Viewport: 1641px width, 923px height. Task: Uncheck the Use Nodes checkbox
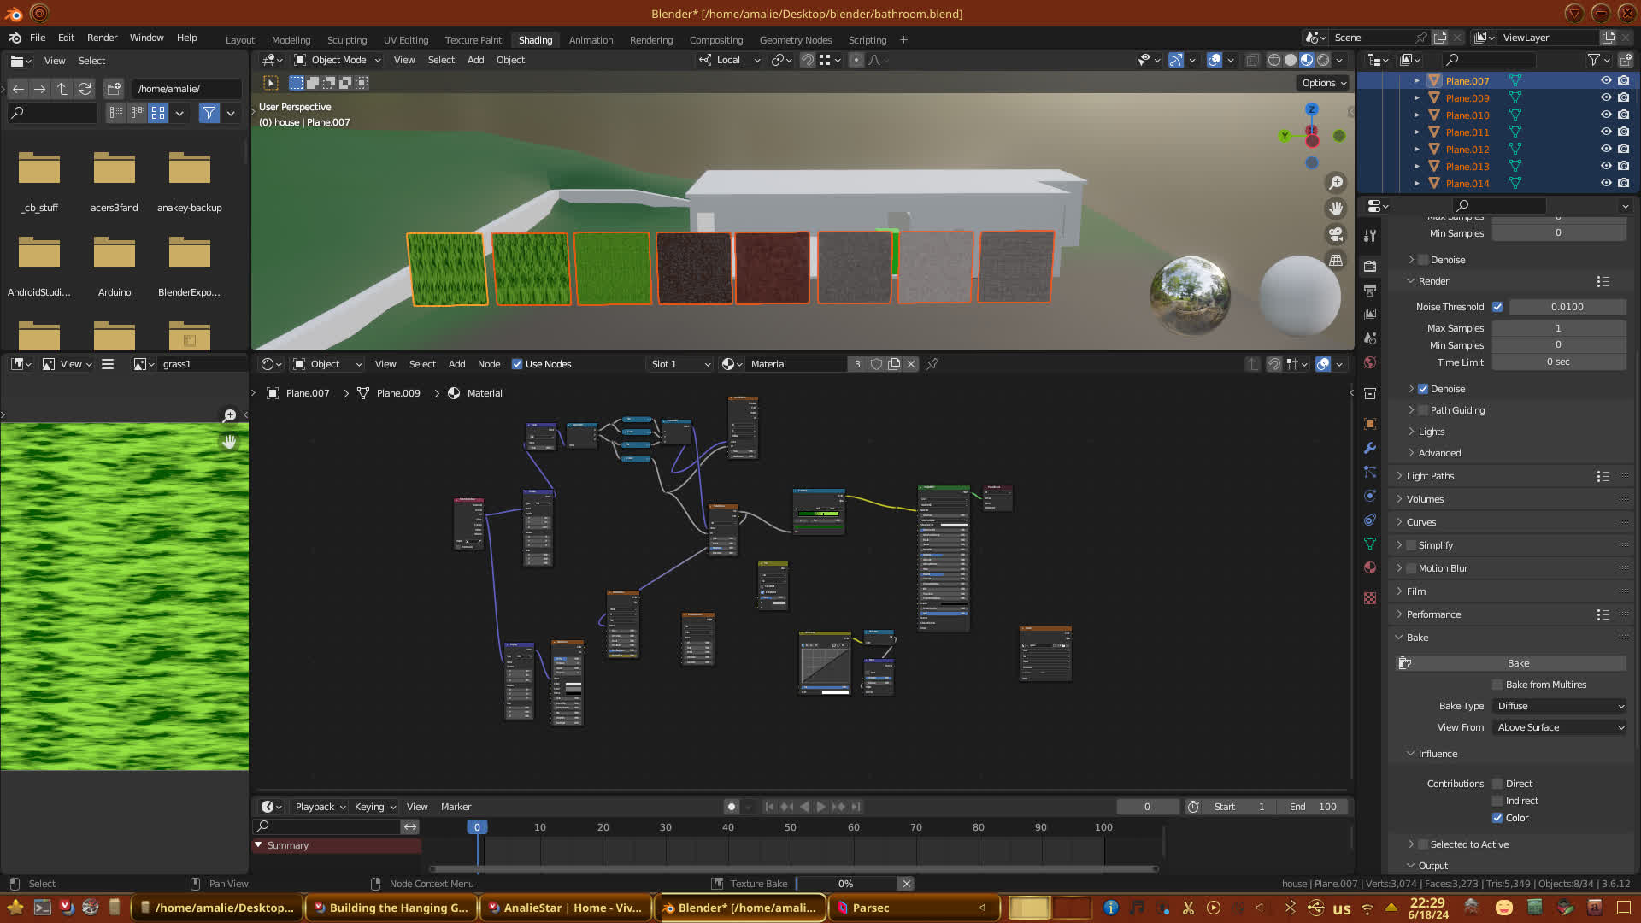click(517, 364)
